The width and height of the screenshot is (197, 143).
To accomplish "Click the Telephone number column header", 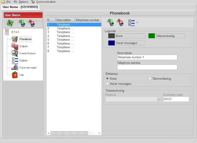I will [88, 20].
